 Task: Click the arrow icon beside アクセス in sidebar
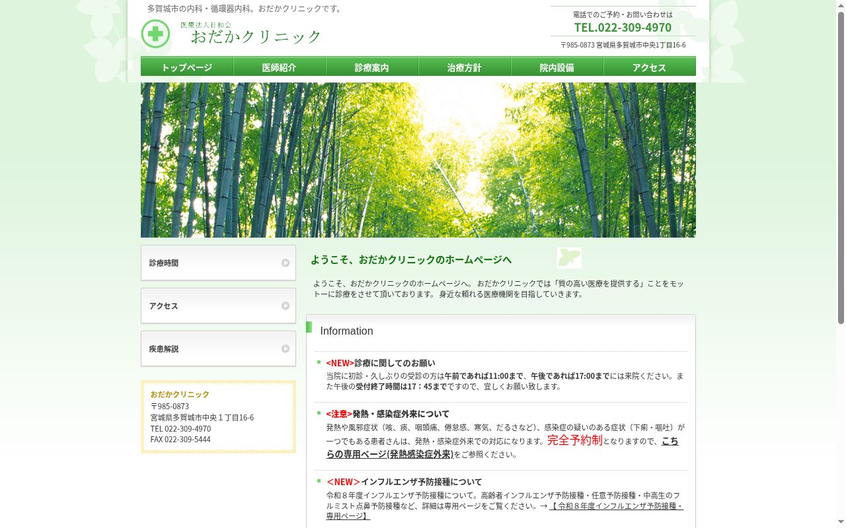(286, 306)
